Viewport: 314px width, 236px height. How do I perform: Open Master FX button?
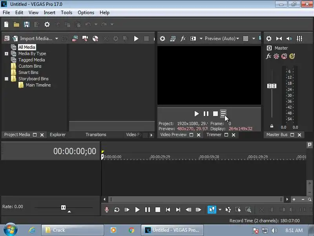coord(268,56)
